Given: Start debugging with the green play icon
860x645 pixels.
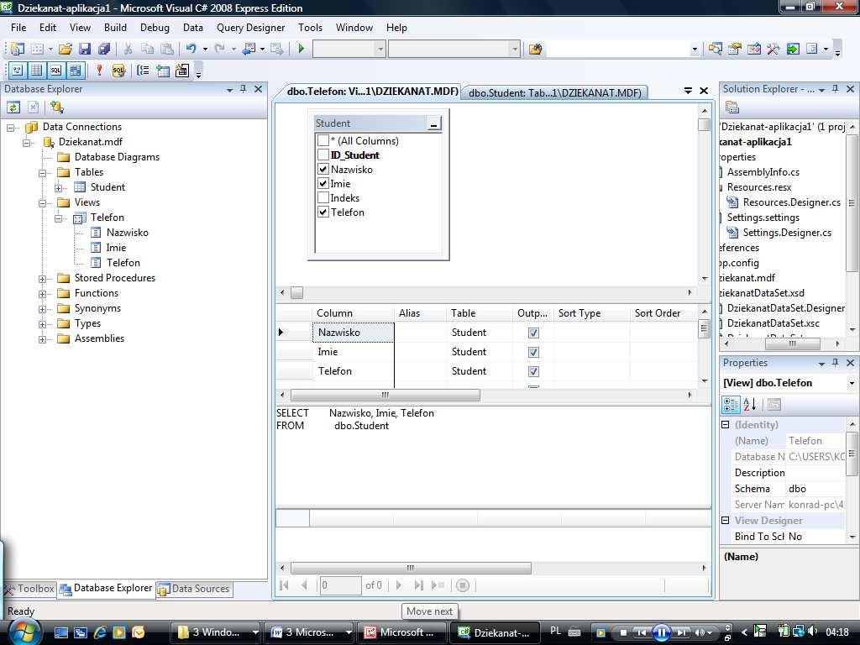Looking at the screenshot, I should pos(302,49).
